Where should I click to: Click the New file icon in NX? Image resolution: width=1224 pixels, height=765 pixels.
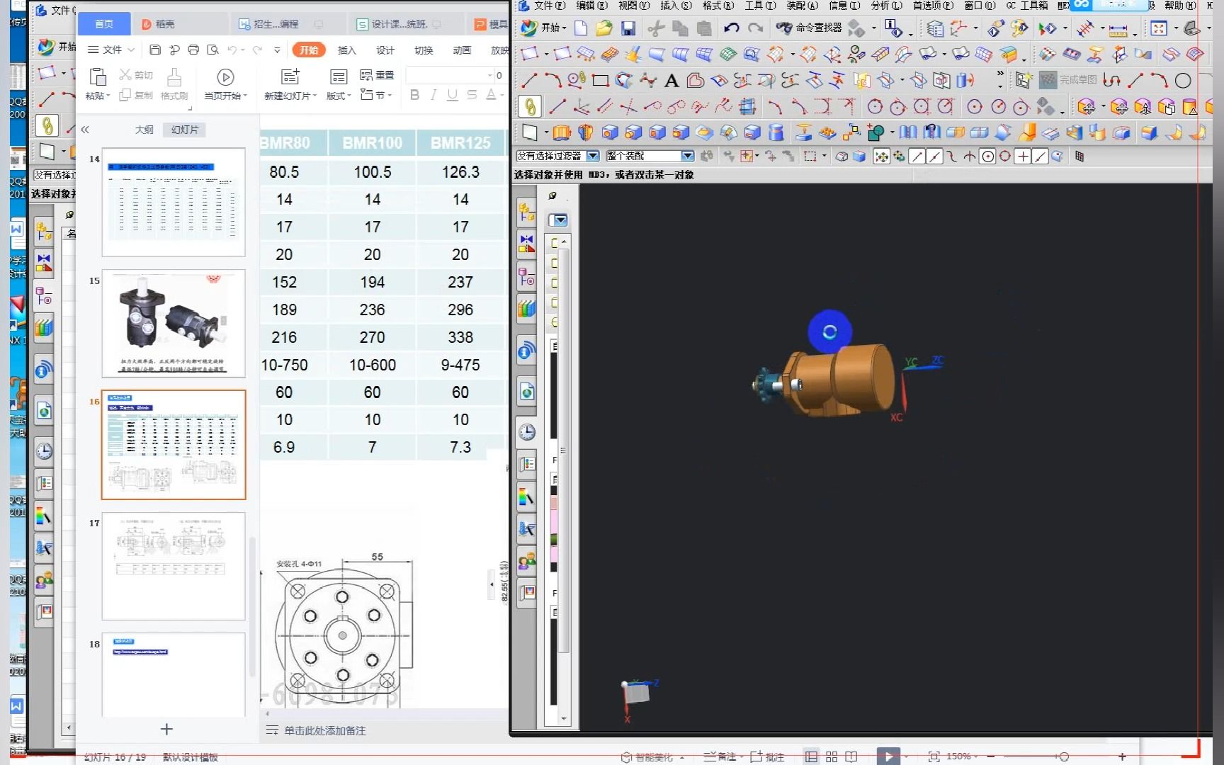(581, 28)
